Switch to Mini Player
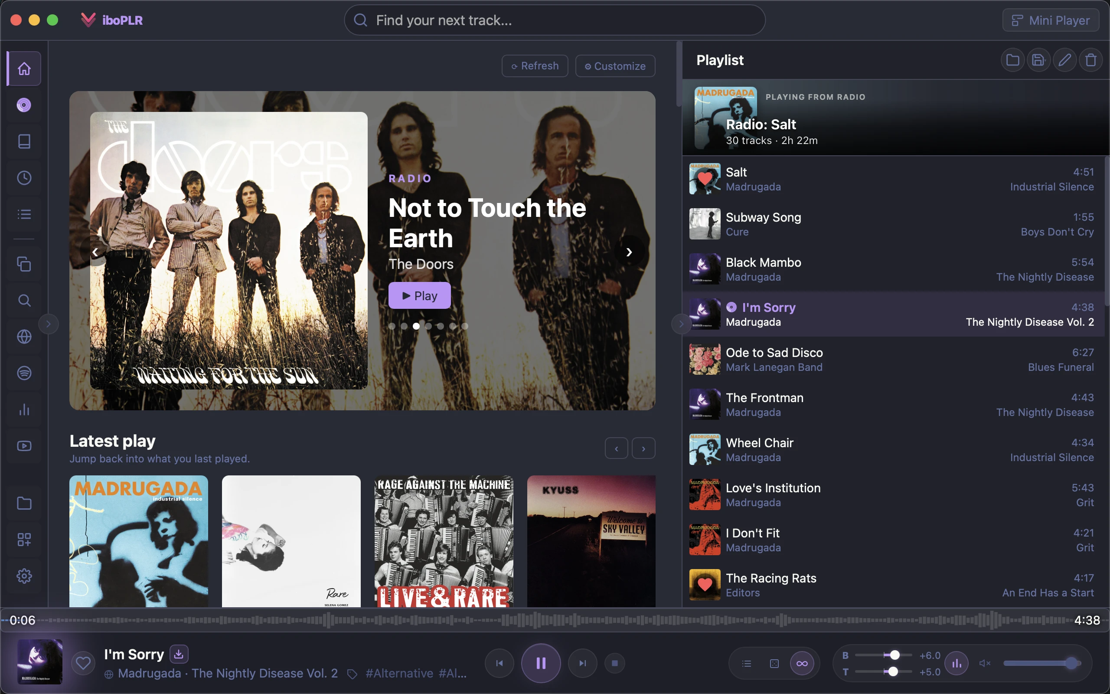Viewport: 1110px width, 694px height. coord(1050,20)
